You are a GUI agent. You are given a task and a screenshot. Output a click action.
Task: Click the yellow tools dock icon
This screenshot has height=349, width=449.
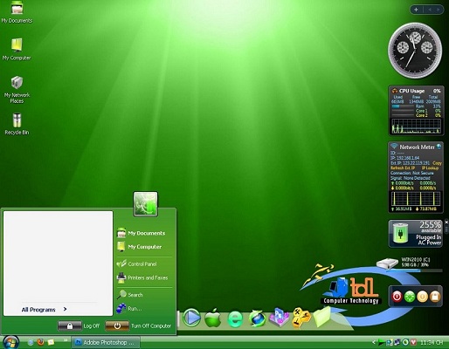pos(301,318)
